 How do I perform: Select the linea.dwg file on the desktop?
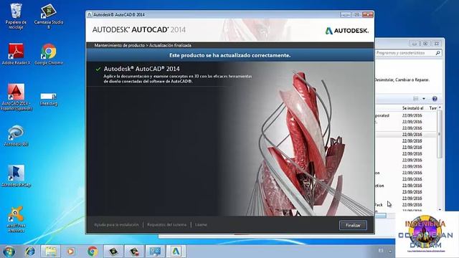pos(49,99)
